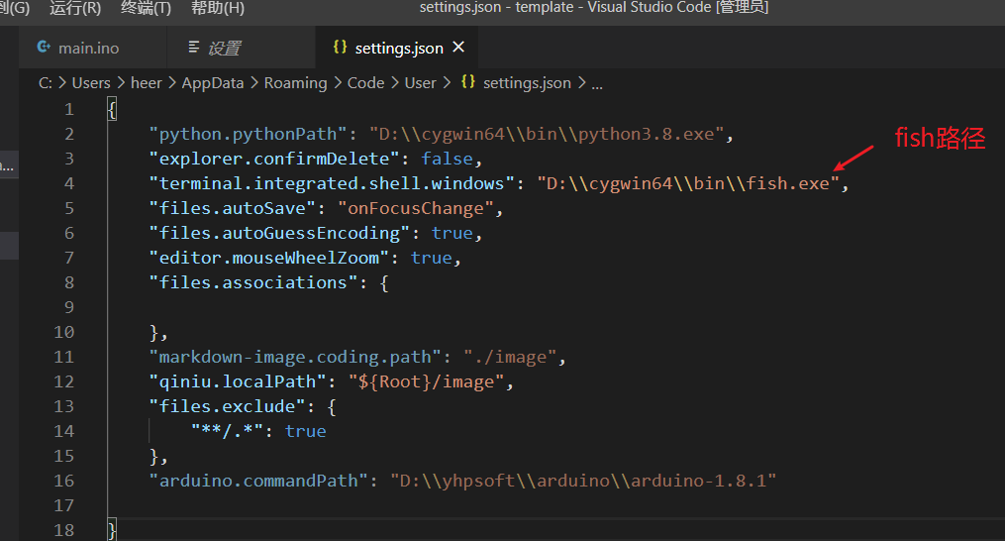Select heer in the breadcrumb path

pyautogui.click(x=147, y=83)
